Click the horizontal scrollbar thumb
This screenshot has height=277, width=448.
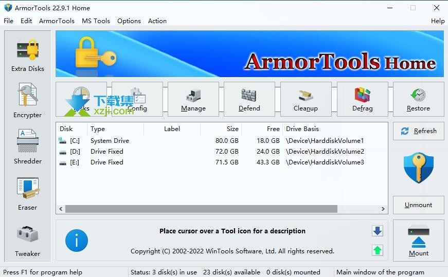pos(201,209)
